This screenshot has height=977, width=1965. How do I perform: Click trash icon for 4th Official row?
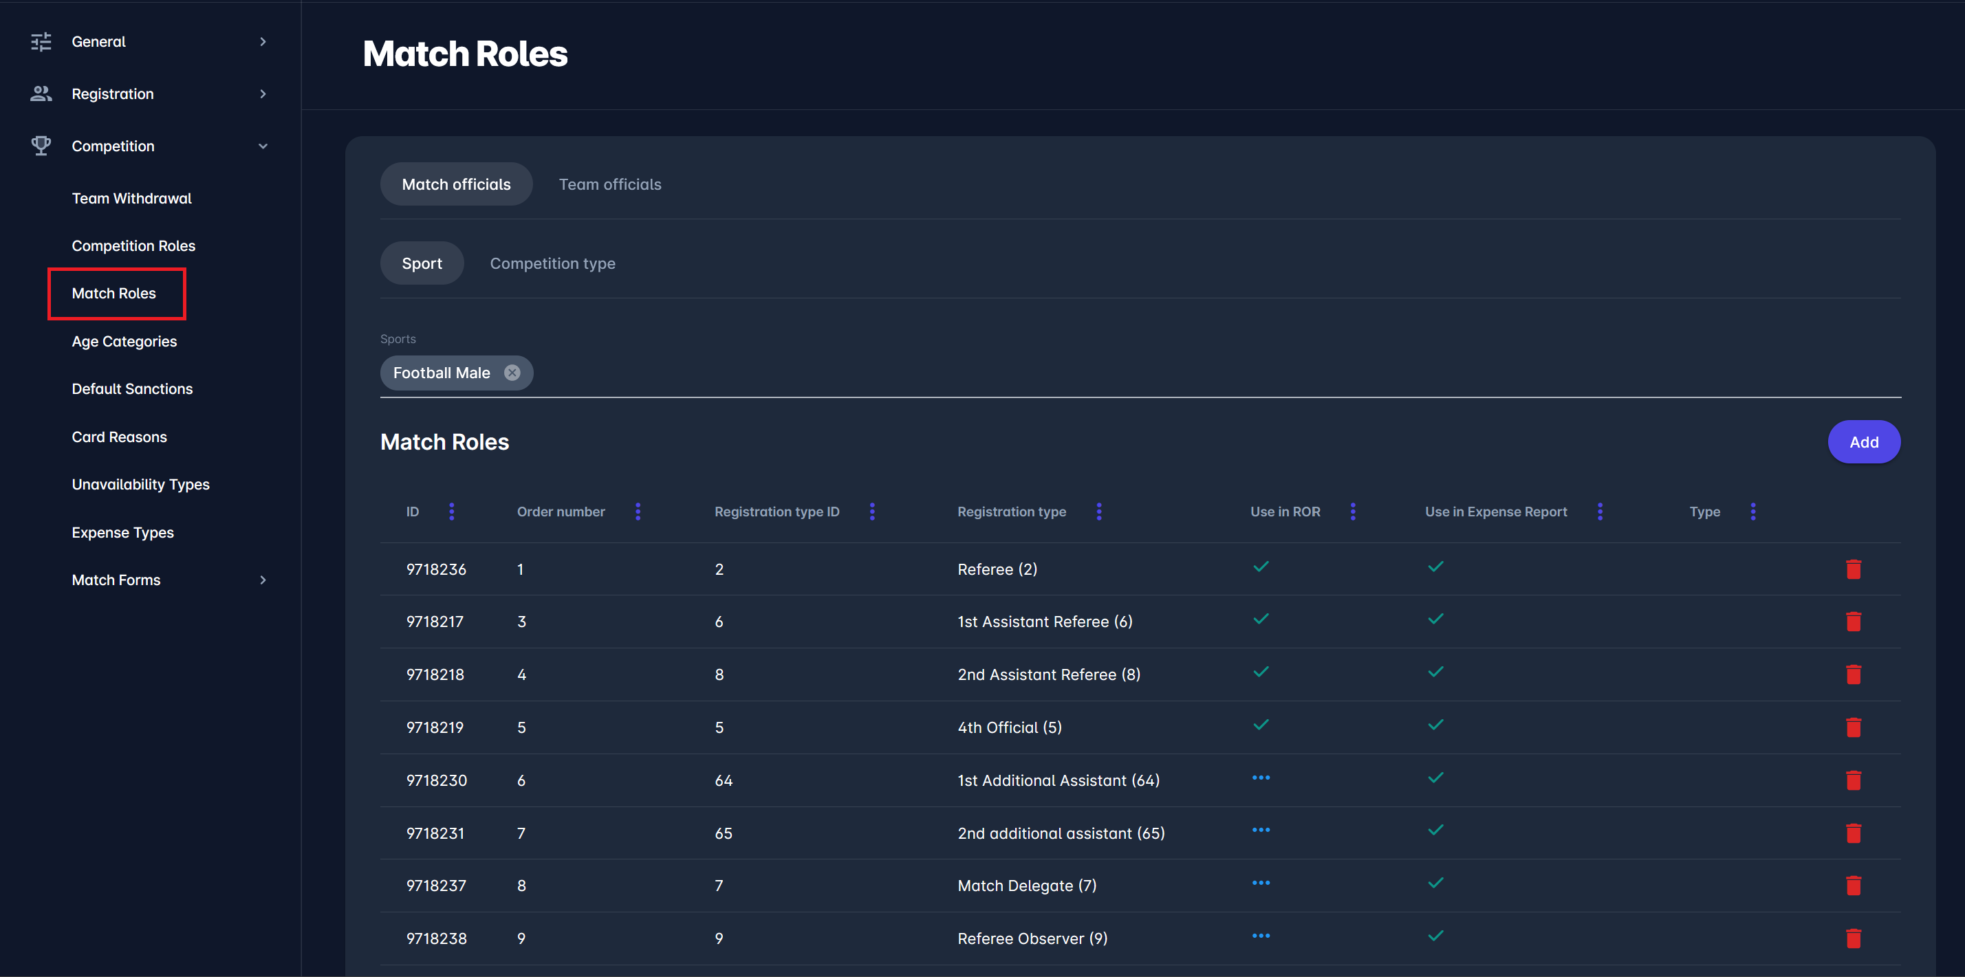pyautogui.click(x=1853, y=727)
